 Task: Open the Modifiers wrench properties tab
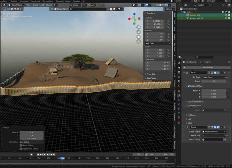click(x=179, y=96)
